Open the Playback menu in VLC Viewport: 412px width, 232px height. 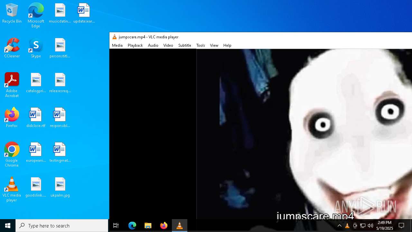coord(135,45)
